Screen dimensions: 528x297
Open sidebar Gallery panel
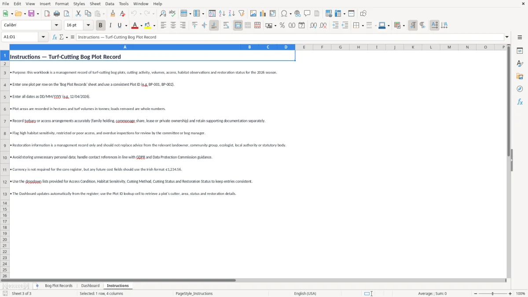(x=520, y=77)
